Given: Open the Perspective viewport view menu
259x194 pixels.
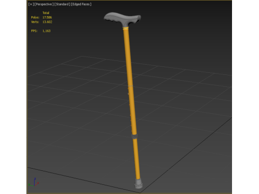Looking at the screenshot, I should click(x=44, y=4).
